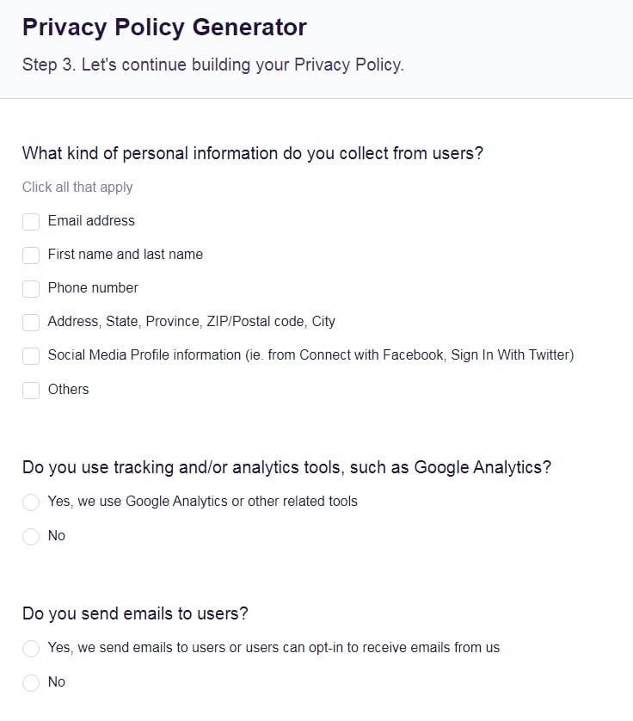This screenshot has height=721, width=633.
Task: Click the personal information question heading
Action: click(x=253, y=154)
